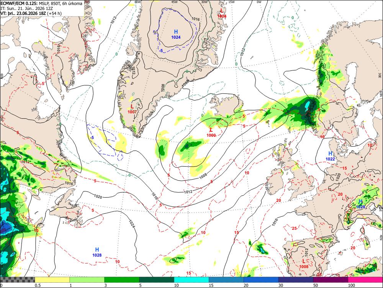The image size is (383, 288).
Task: Click the 'L 1007' low over south Greenland
Action: tap(132, 109)
